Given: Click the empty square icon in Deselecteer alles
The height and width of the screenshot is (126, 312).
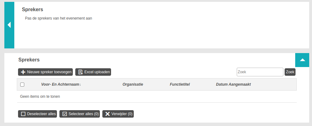Looking at the screenshot, I should (x=23, y=114).
